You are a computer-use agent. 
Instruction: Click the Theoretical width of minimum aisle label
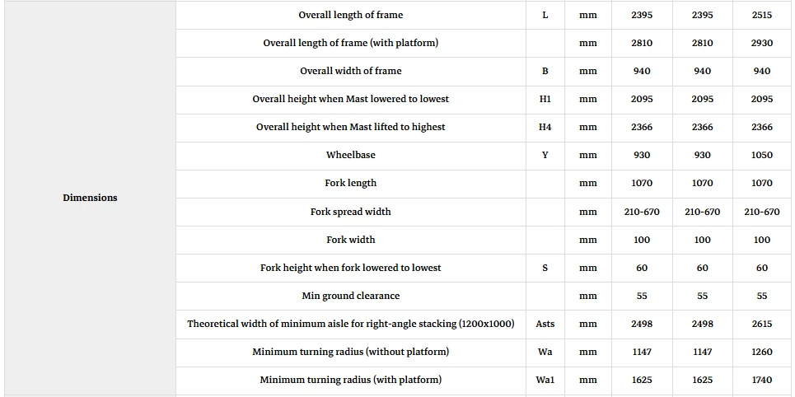351,324
